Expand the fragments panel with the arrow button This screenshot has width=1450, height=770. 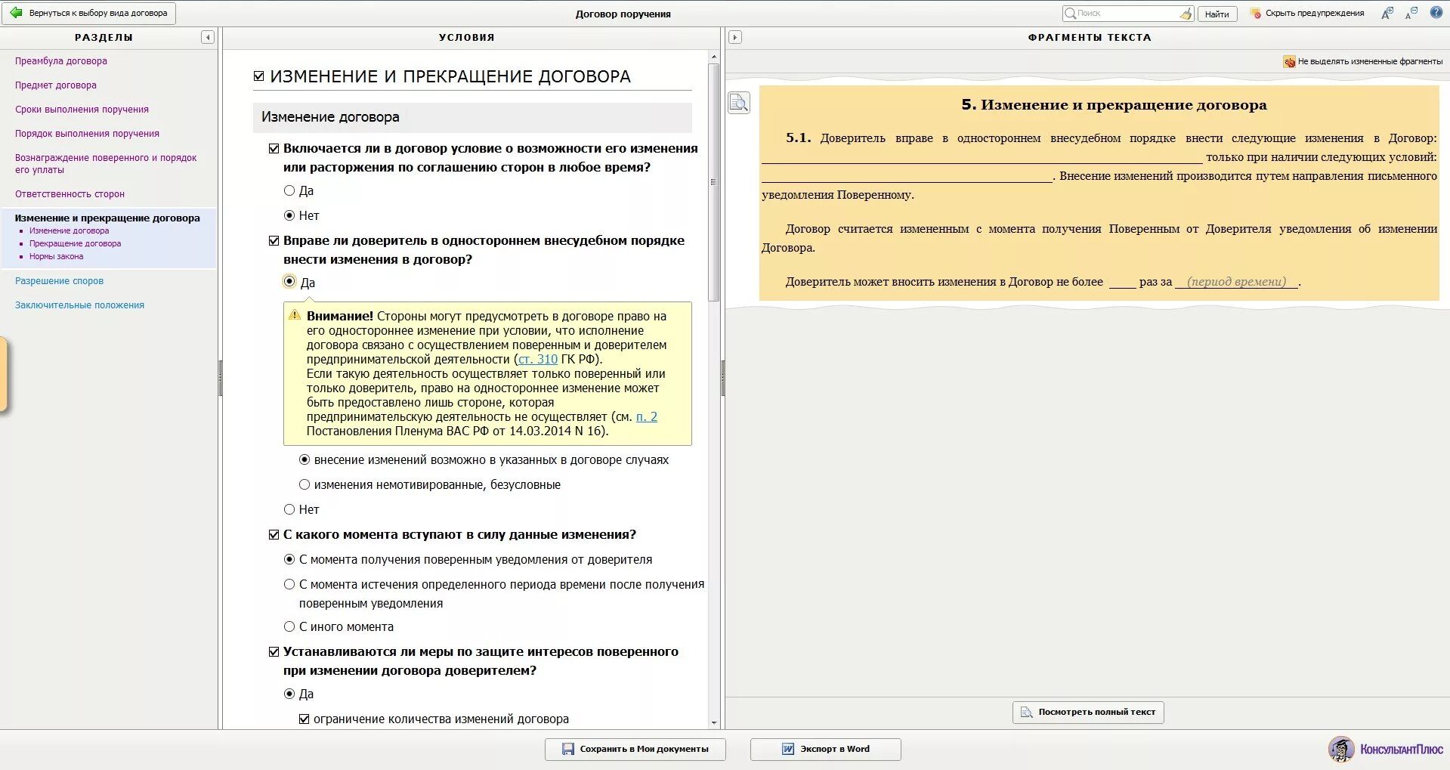[x=735, y=37]
